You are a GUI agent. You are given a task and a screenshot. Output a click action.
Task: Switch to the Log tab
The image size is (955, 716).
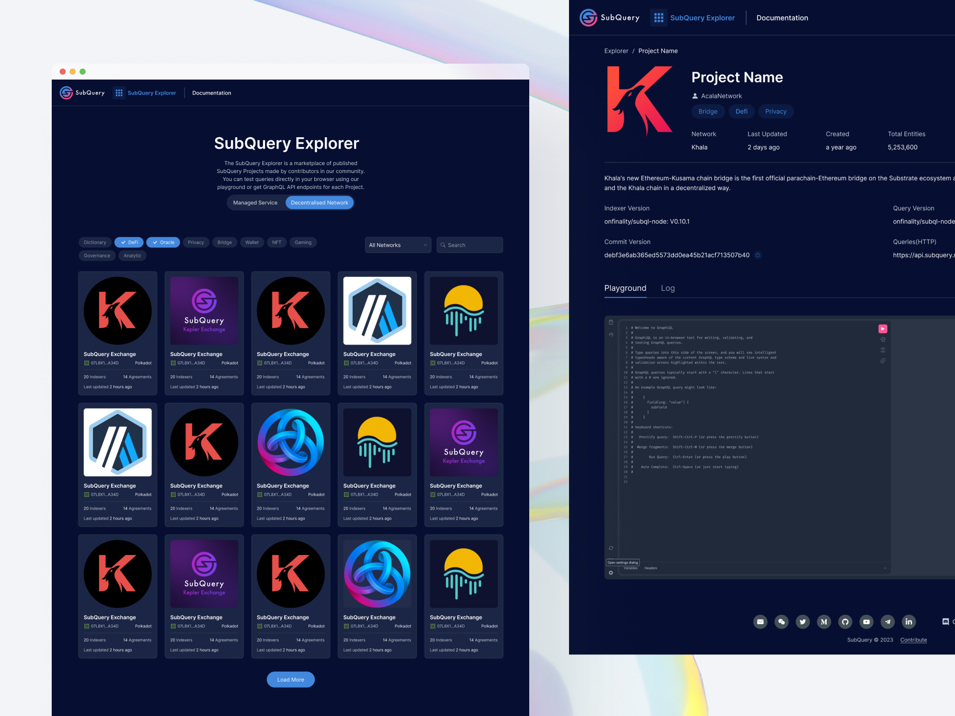click(x=668, y=288)
